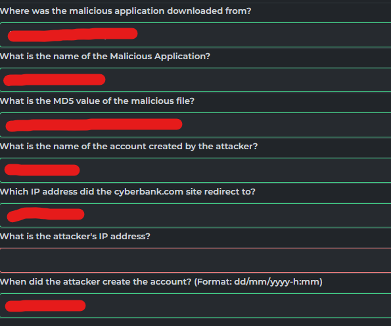Image resolution: width=391 pixels, height=326 pixels.
Task: Select the "attacker's IP address" question text
Action: pos(75,237)
